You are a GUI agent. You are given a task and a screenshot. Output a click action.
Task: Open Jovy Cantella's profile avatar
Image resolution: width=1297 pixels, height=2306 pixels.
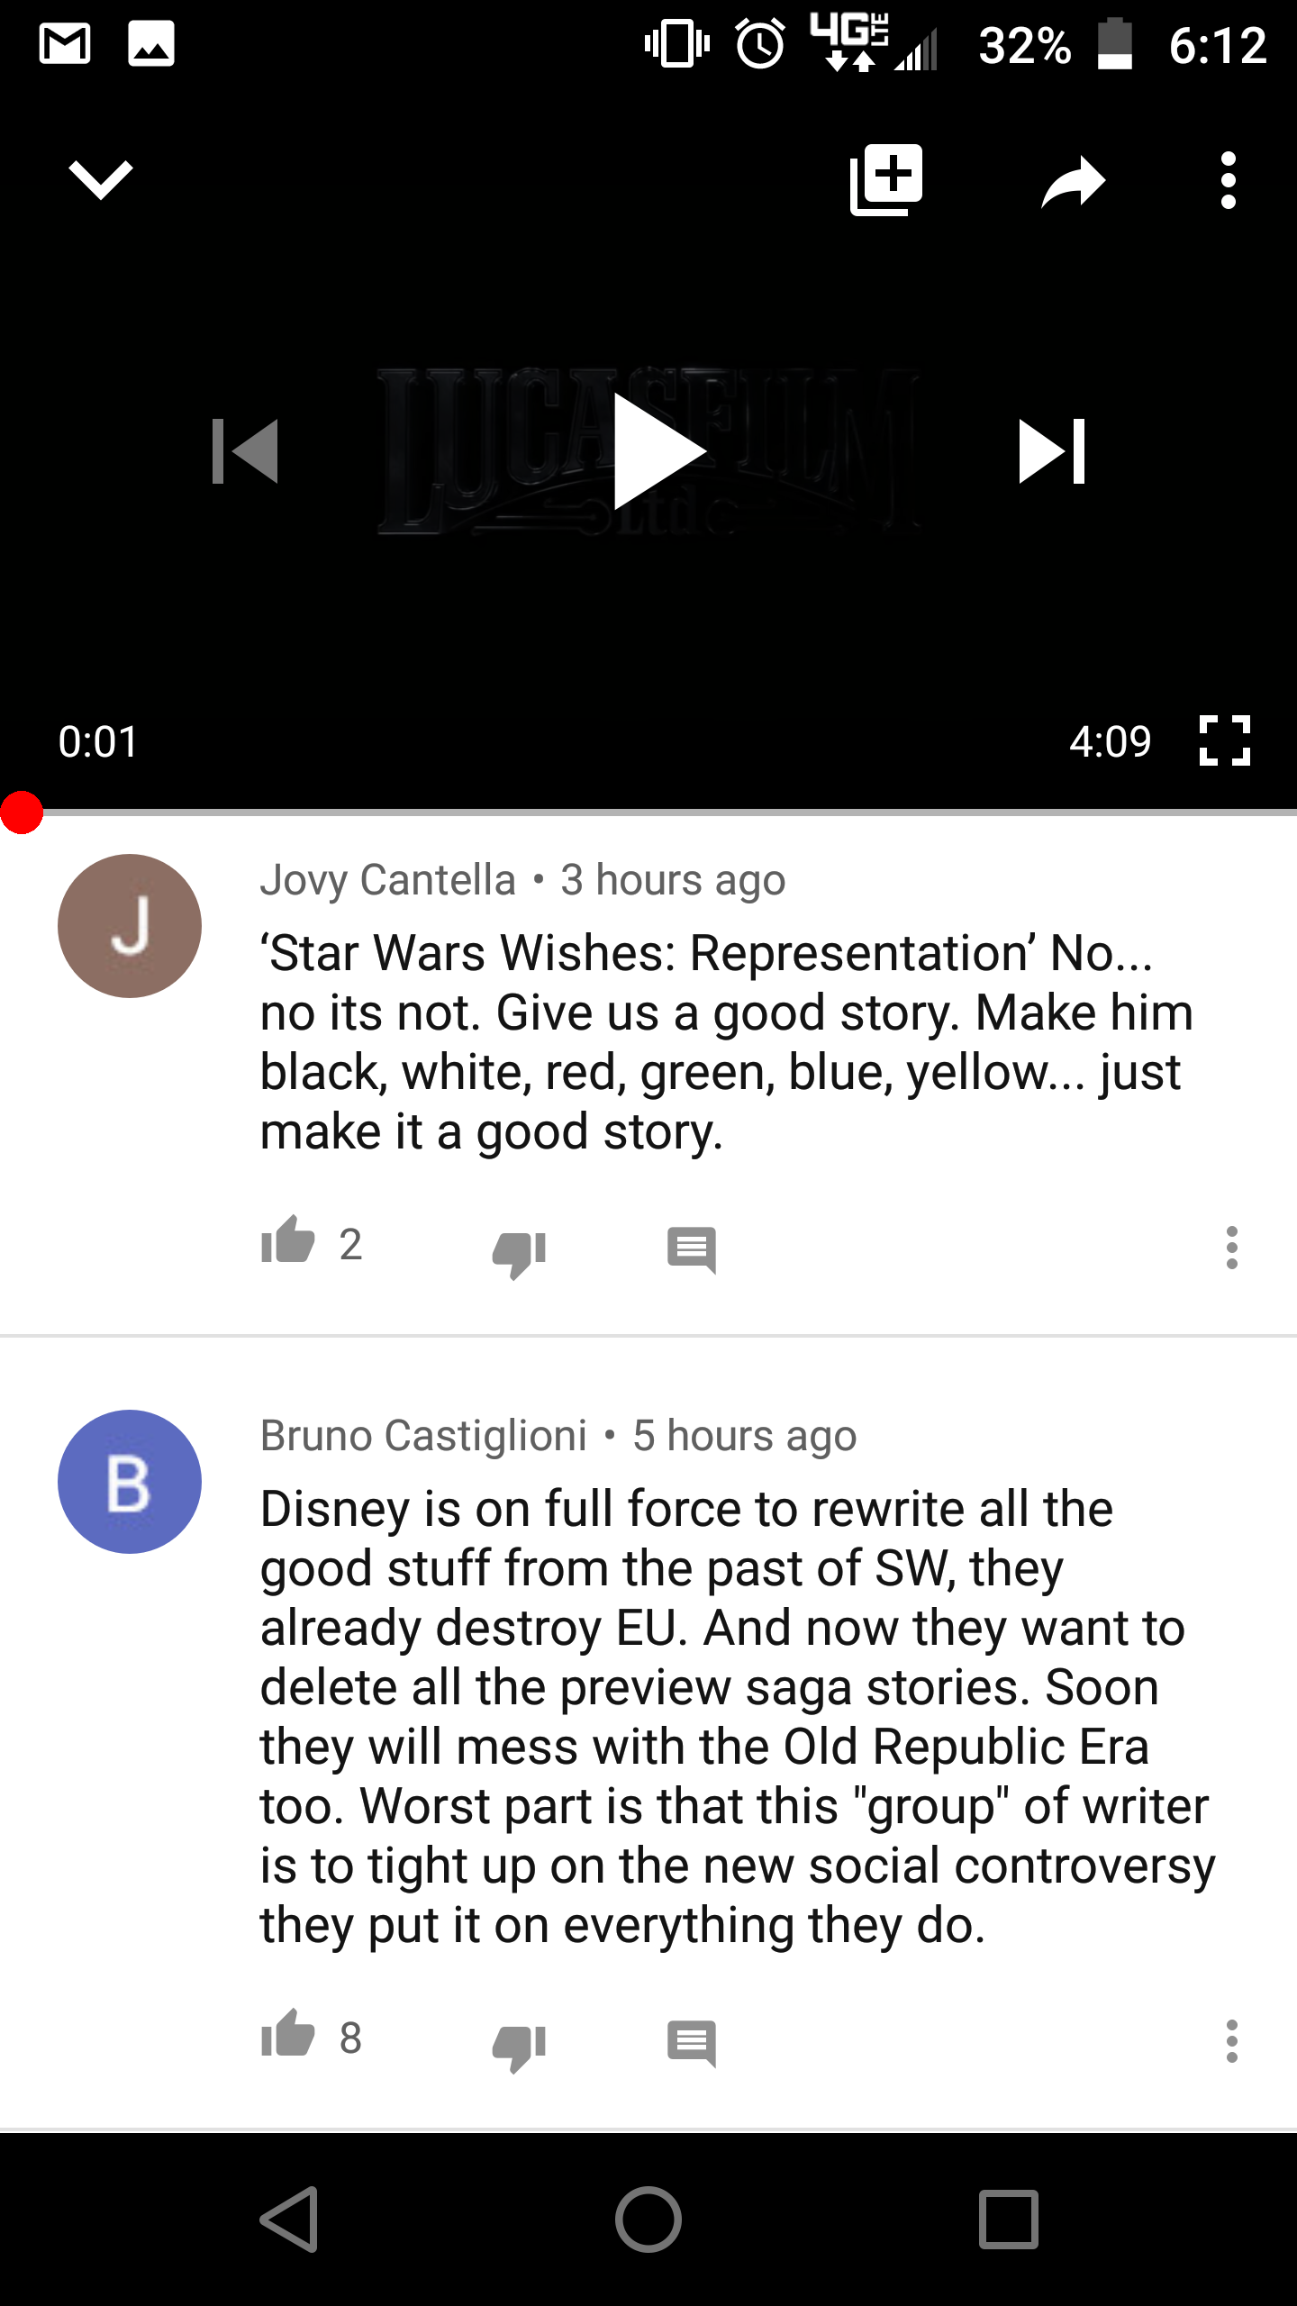[x=130, y=926]
